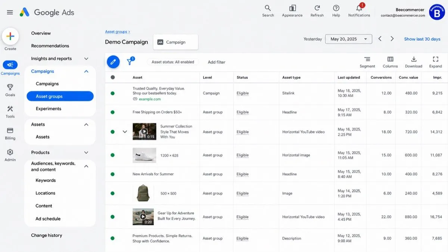Open the Beecommercer account avatar
Image resolution: width=448 pixels, height=252 pixels.
coord(437,12)
